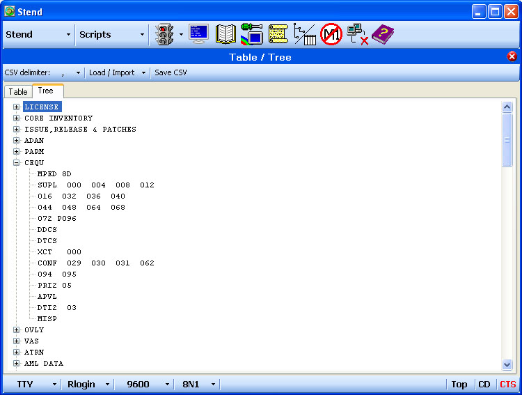
Task: Expand the ATRN tree node
Action: point(16,352)
